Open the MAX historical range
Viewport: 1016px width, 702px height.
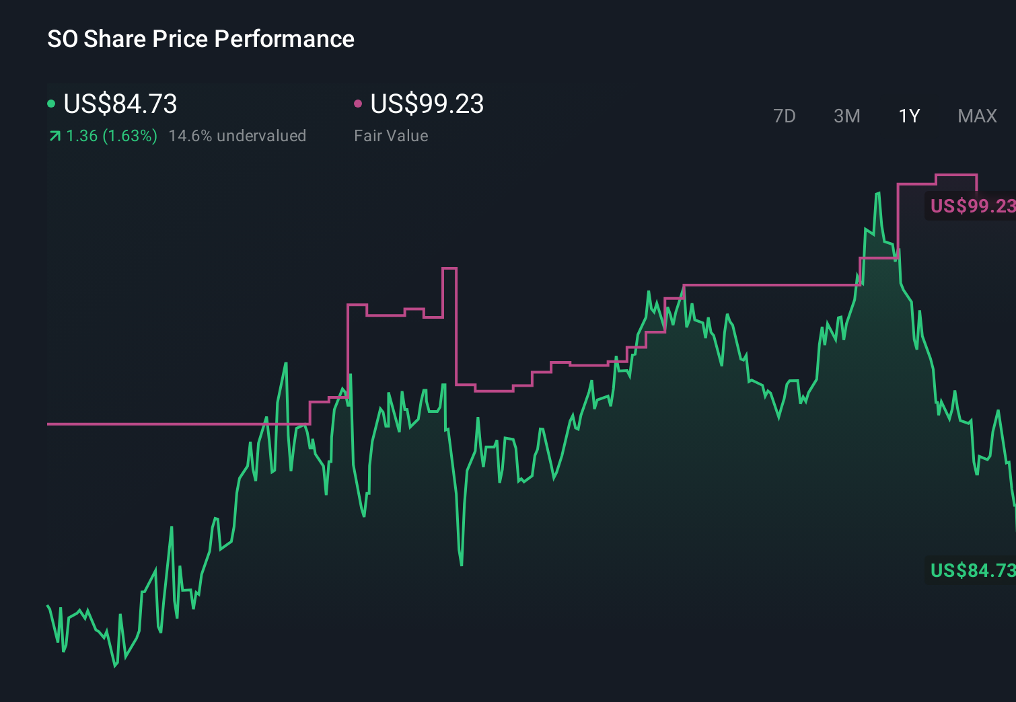(977, 116)
